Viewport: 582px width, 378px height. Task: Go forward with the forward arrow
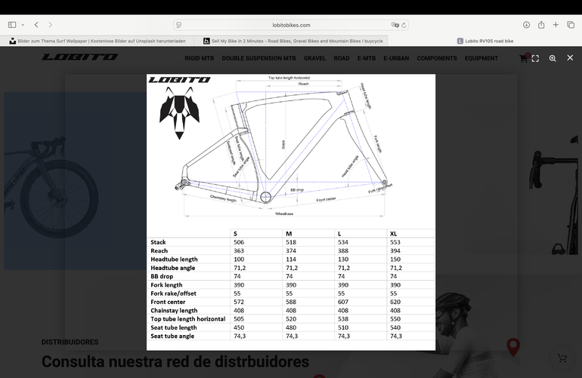point(50,25)
